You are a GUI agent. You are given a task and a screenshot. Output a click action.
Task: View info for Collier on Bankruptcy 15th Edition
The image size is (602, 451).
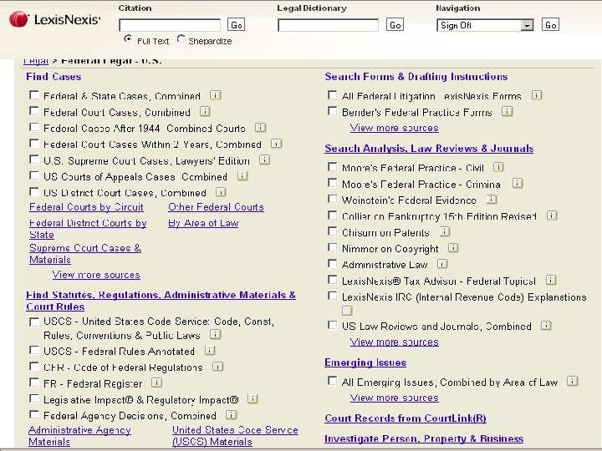tap(552, 215)
